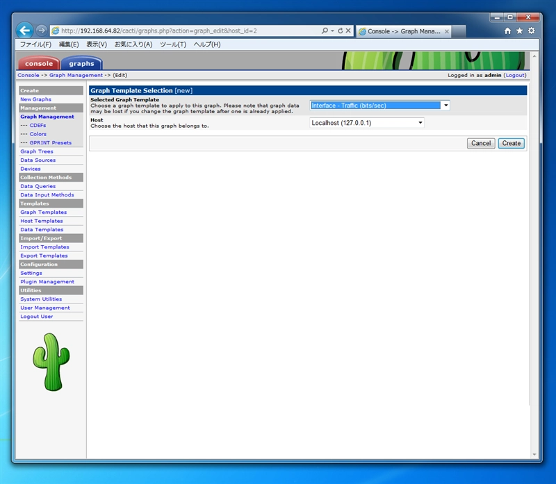Click the browser forward arrow button
Image resolution: width=556 pixels, height=484 pixels.
click(x=42, y=31)
